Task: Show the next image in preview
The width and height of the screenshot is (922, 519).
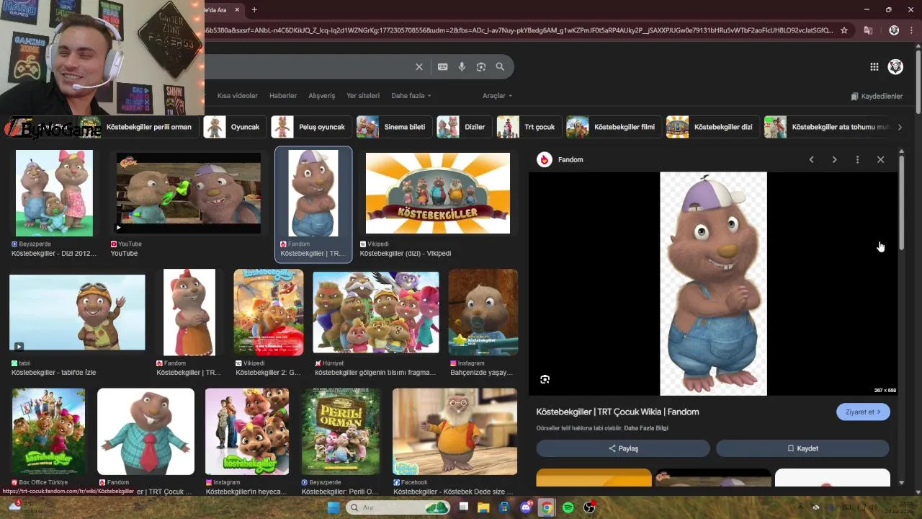Action: [x=834, y=159]
